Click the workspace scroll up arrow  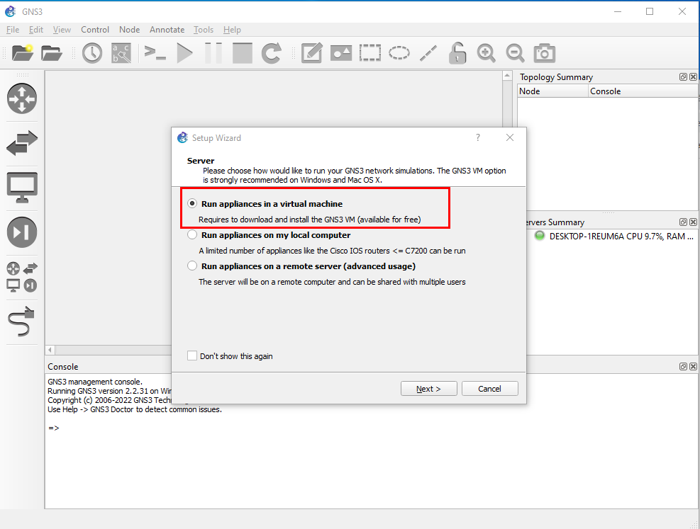(x=507, y=76)
